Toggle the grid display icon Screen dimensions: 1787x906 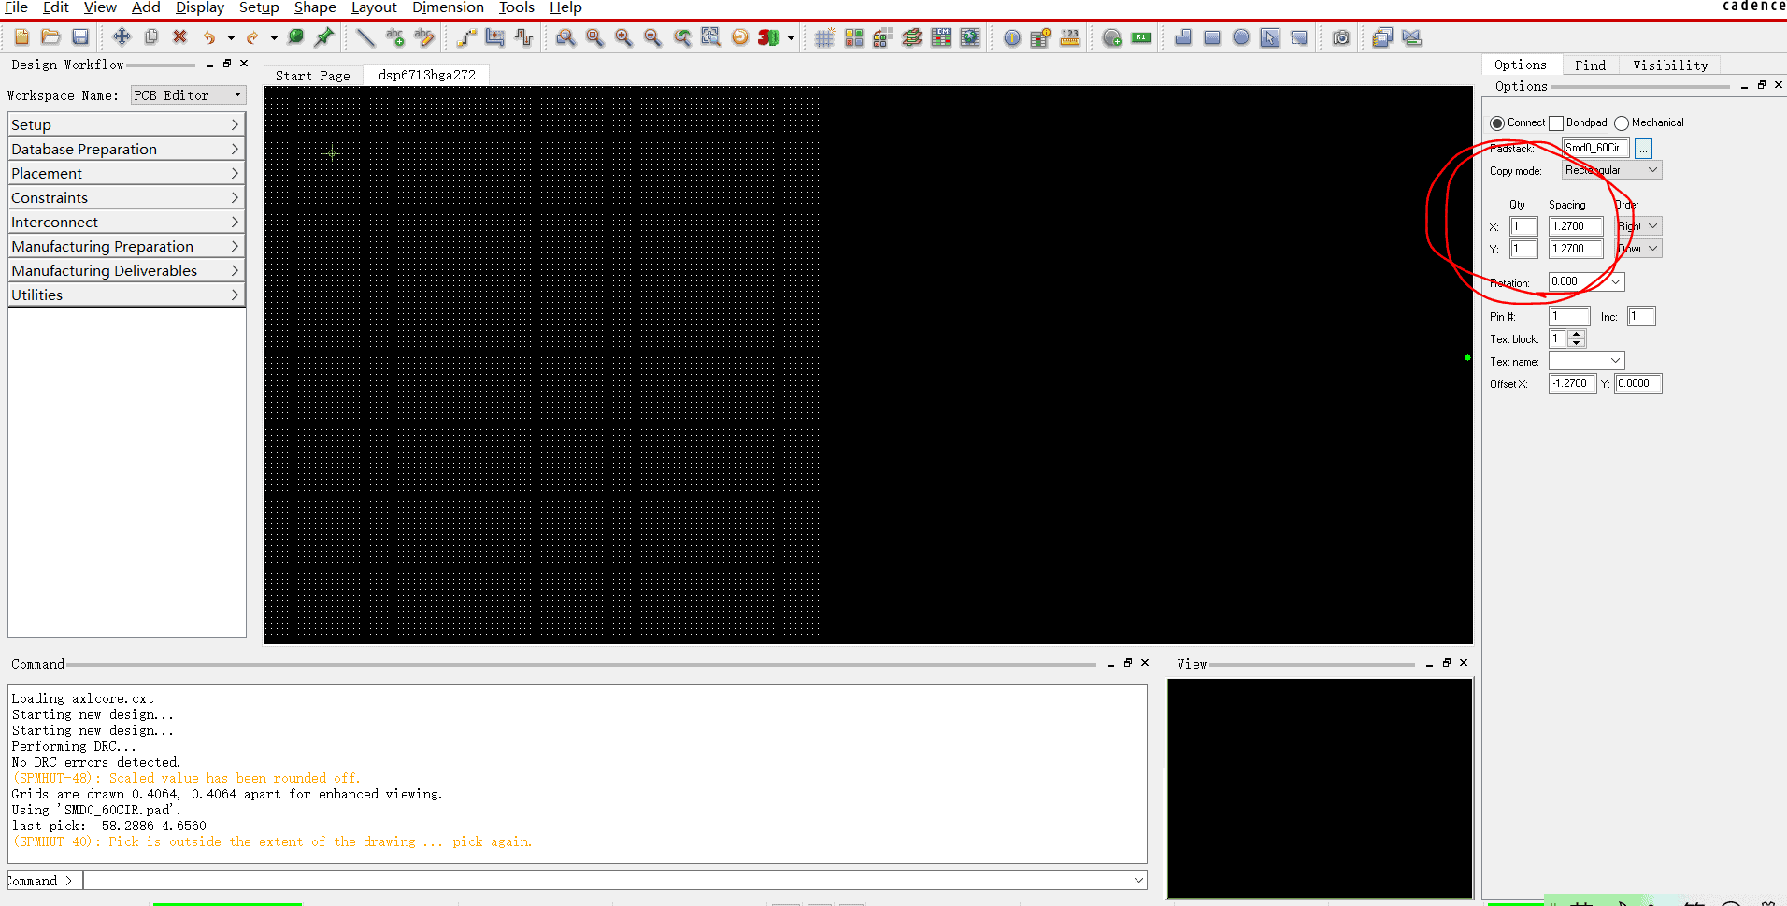click(x=824, y=37)
